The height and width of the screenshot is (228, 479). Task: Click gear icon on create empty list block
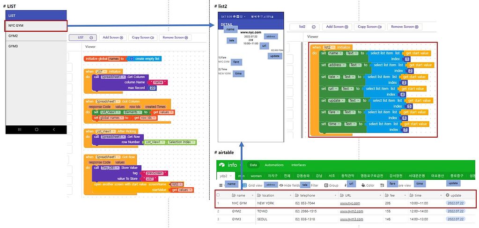(x=132, y=59)
